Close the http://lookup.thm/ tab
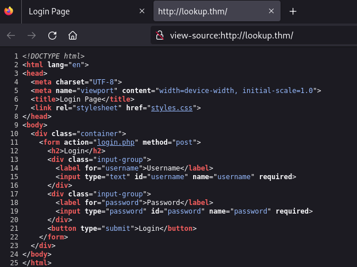Screen dimensions: 357x267 tap(271, 11)
